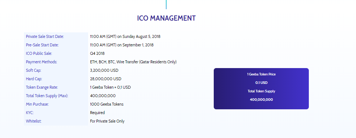
Task: Select the ICO Public Sale label
Action: click(39, 53)
